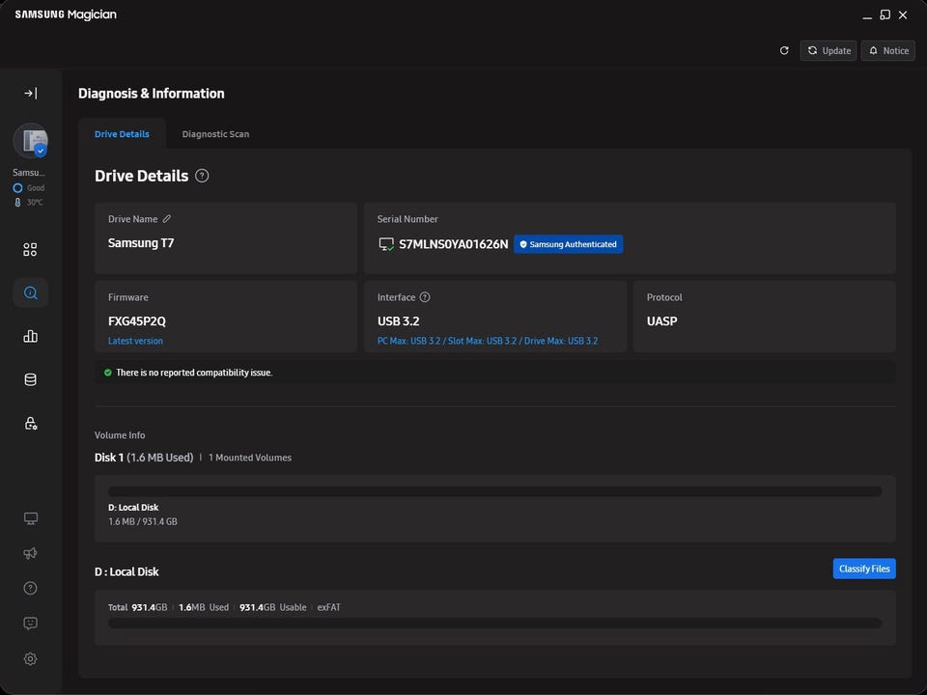Viewport: 927px width, 695px height.
Task: Switch to the Diagnostic Scan tab
Action: point(215,134)
